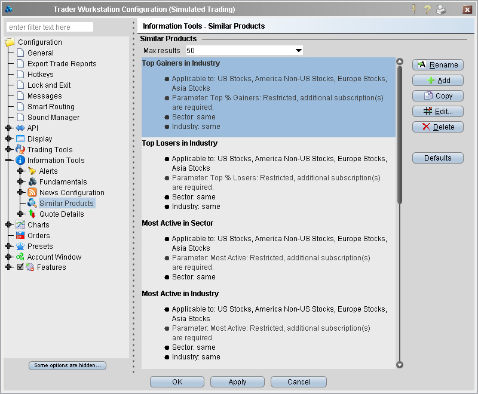Click the Rename button
478x394 pixels.
click(x=438, y=65)
